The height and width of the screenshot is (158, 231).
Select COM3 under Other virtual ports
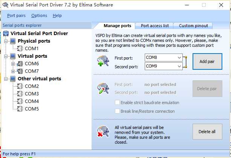click(x=32, y=94)
